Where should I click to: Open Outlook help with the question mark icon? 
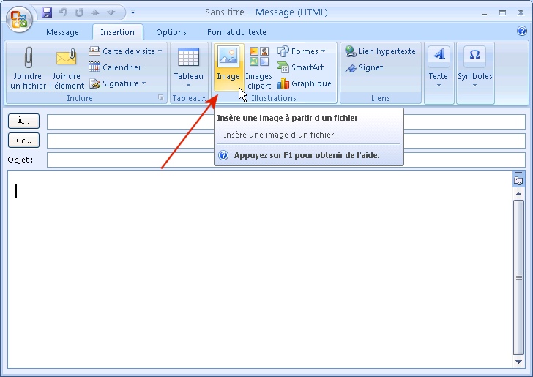[x=522, y=31]
